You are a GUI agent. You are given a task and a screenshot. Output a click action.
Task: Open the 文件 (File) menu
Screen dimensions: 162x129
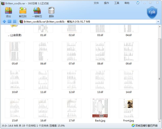coord(96,3)
